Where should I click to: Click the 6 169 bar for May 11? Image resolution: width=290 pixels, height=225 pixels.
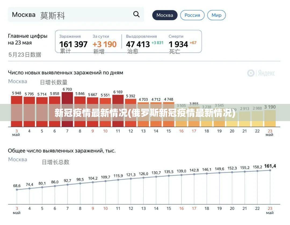(x=118, y=111)
